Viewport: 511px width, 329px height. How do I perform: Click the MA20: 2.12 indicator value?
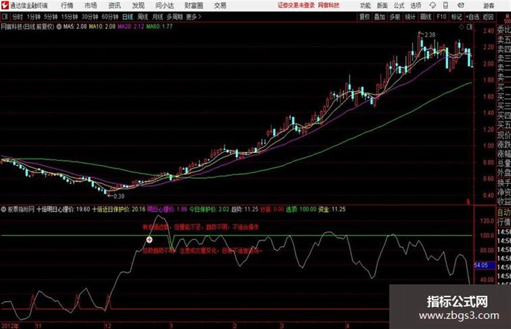pyautogui.click(x=131, y=26)
